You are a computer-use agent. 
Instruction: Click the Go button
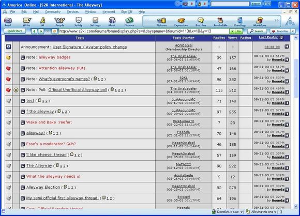tap(239, 31)
